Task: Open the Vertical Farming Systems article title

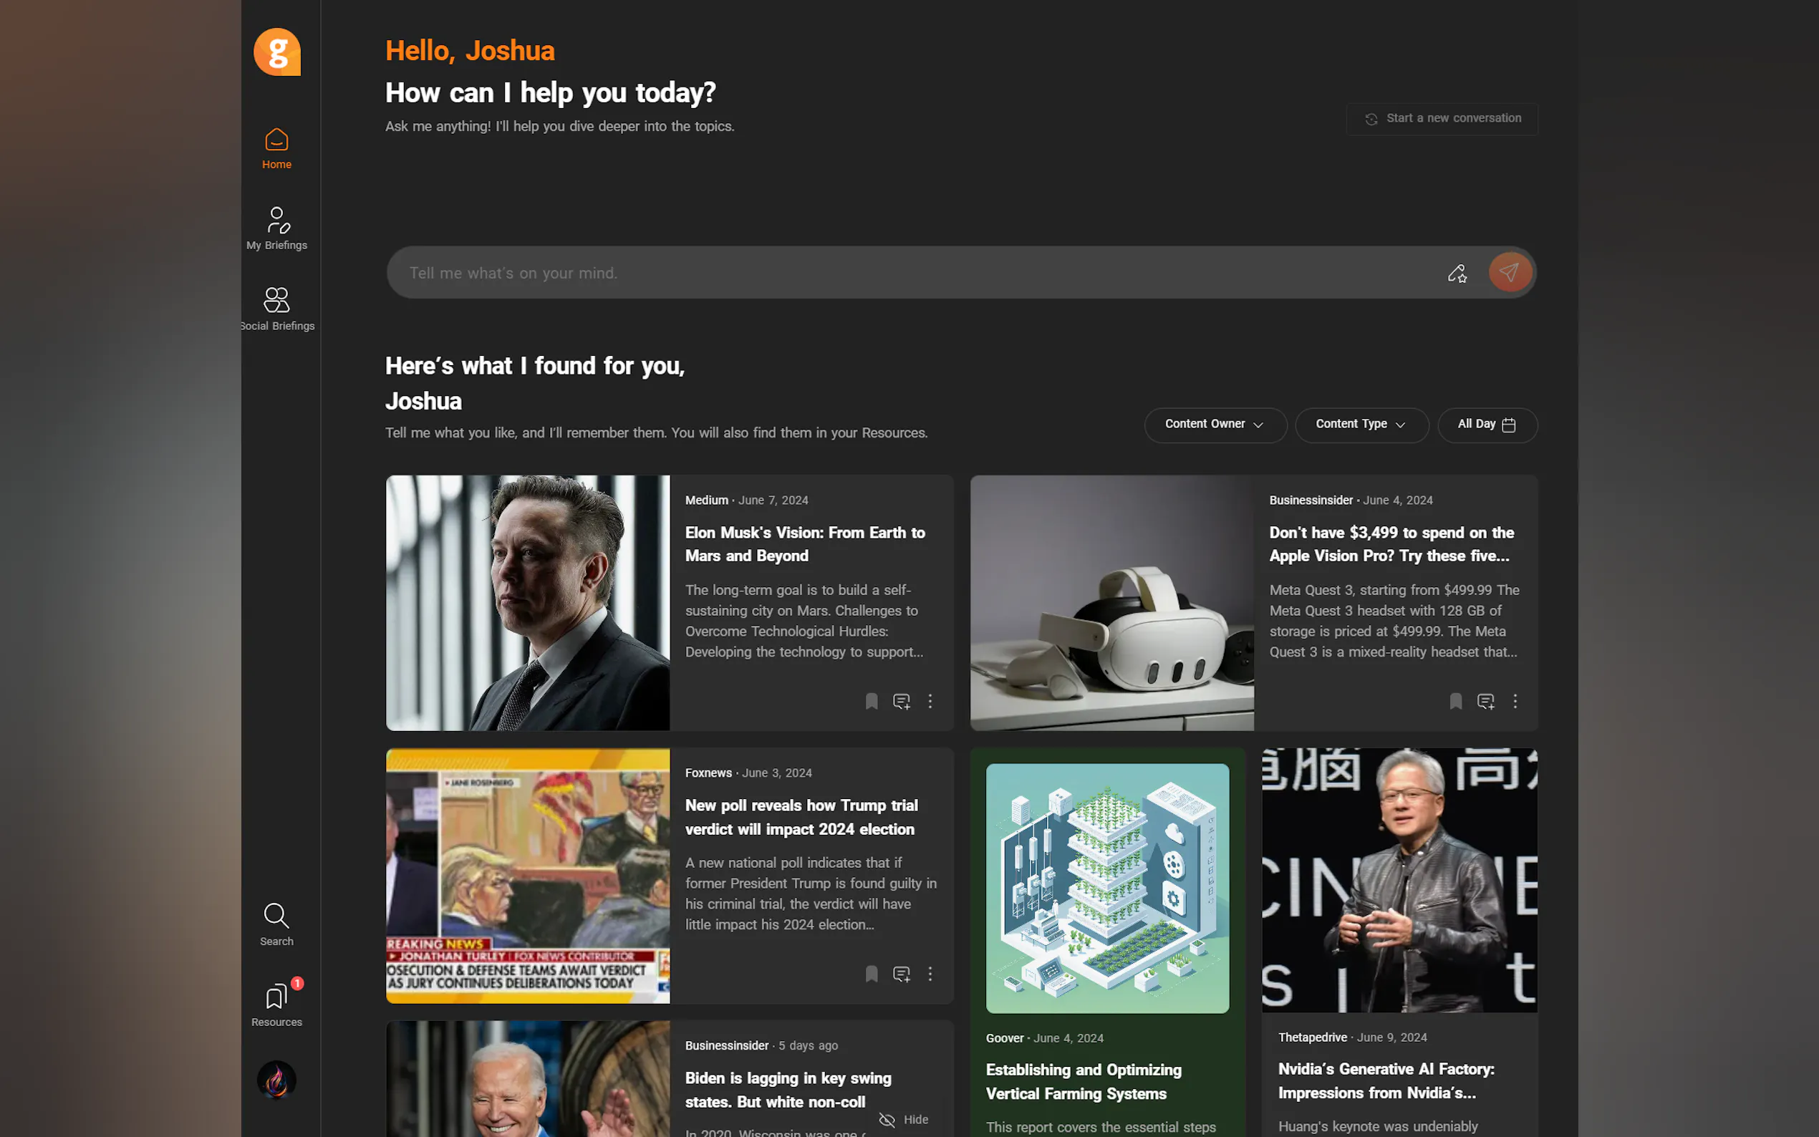Action: (x=1083, y=1081)
